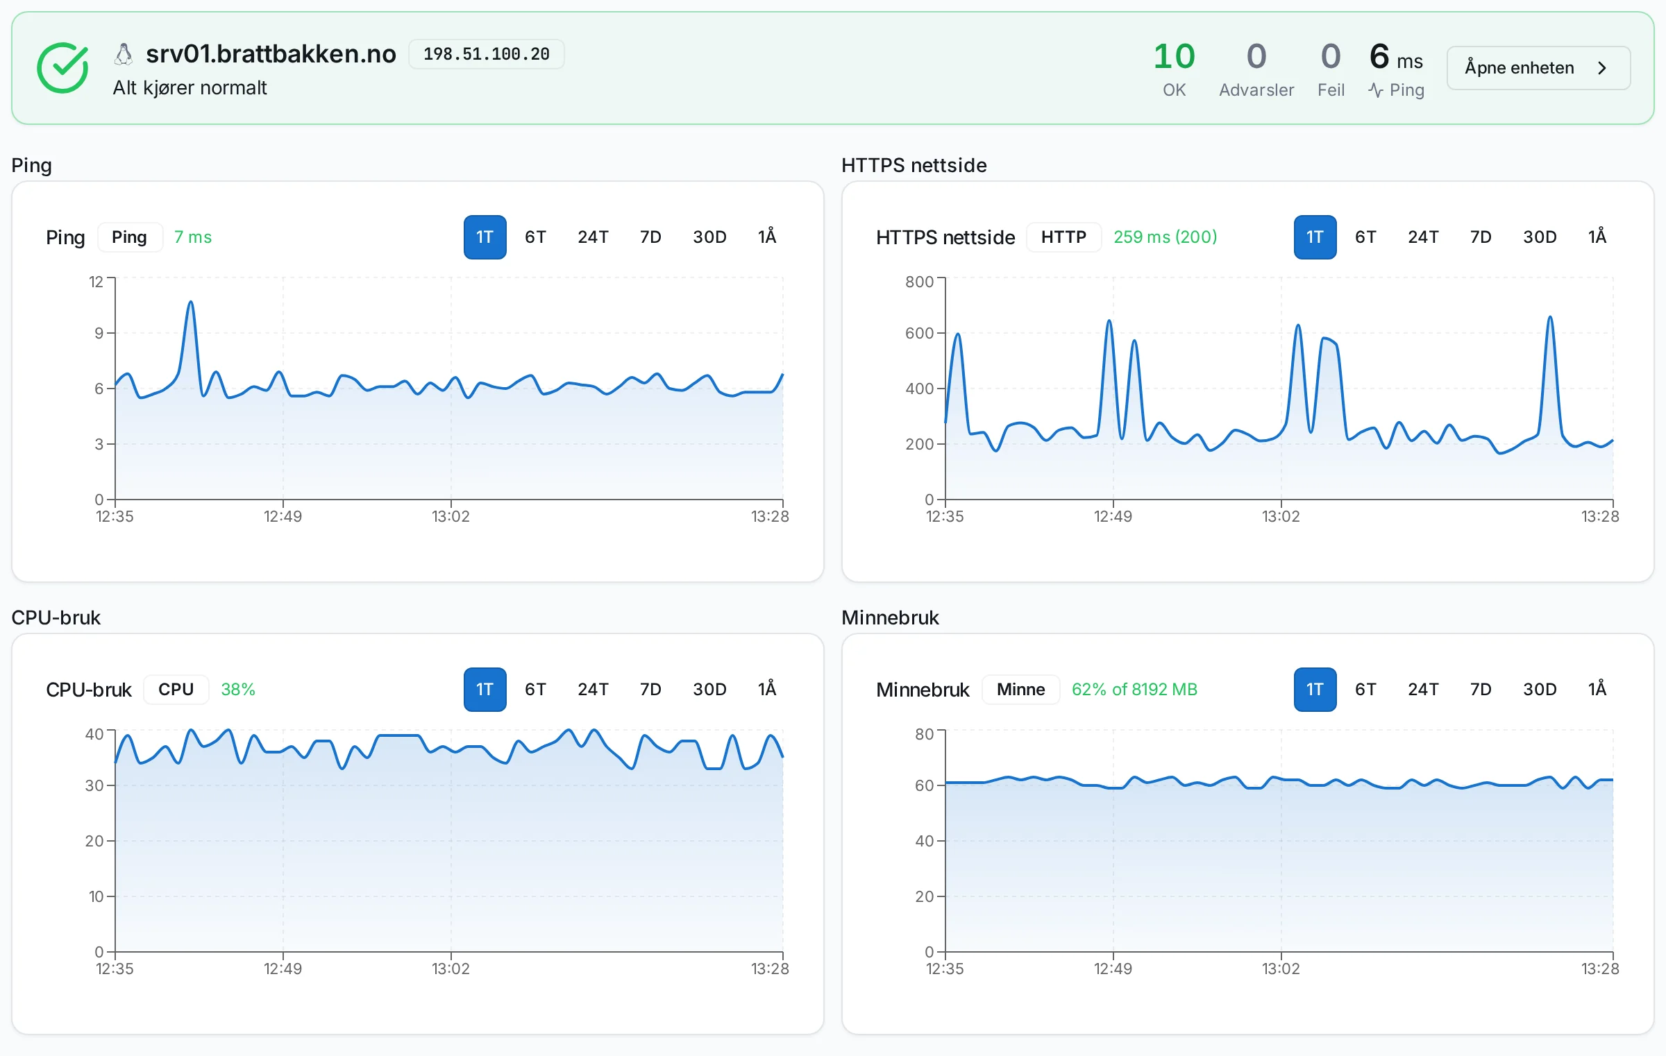1666x1056 pixels.
Task: Select 24T range on HTTPS nettside chart
Action: (1423, 237)
